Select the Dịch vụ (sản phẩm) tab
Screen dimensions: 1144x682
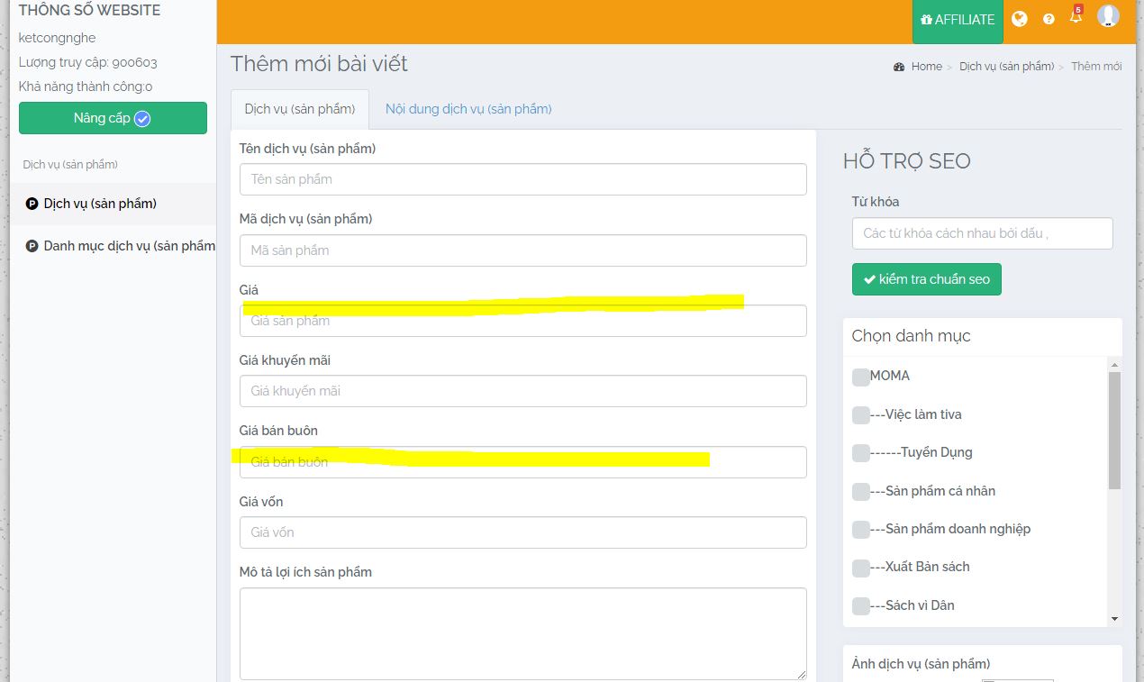300,110
